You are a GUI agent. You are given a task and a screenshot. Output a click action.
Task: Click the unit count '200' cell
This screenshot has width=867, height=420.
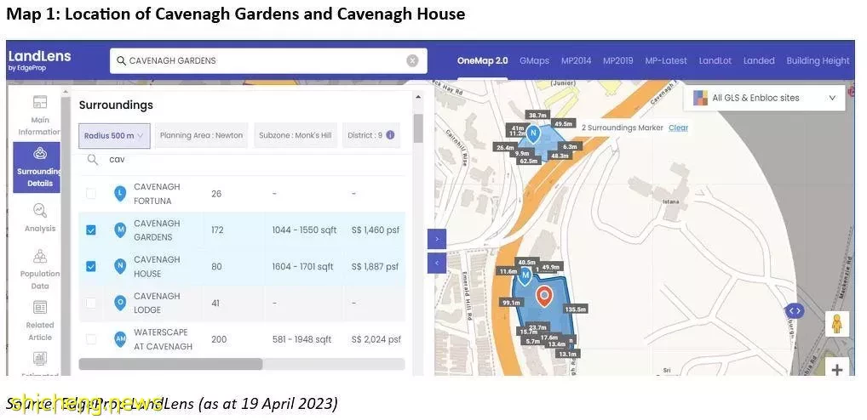219,339
